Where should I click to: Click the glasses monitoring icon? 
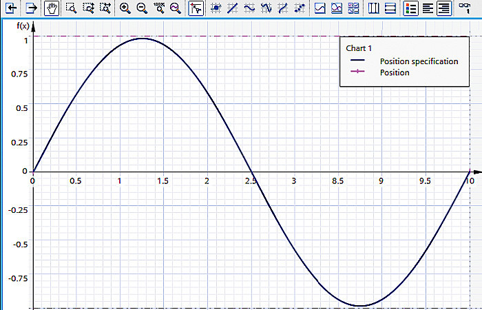click(465, 8)
